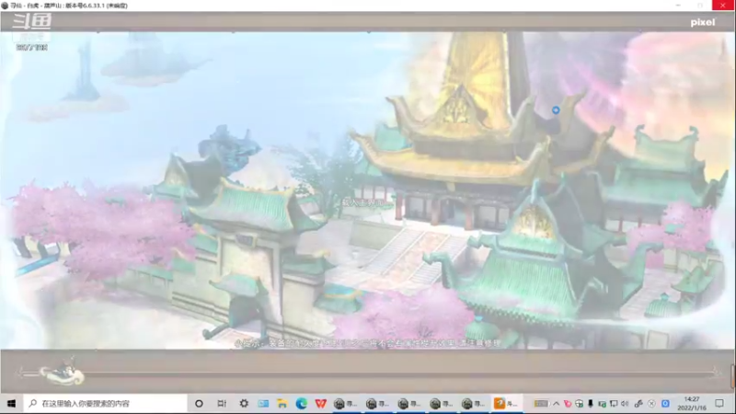The width and height of the screenshot is (736, 414).
Task: Minimize the 寻仙 game window
Action: [x=678, y=6]
